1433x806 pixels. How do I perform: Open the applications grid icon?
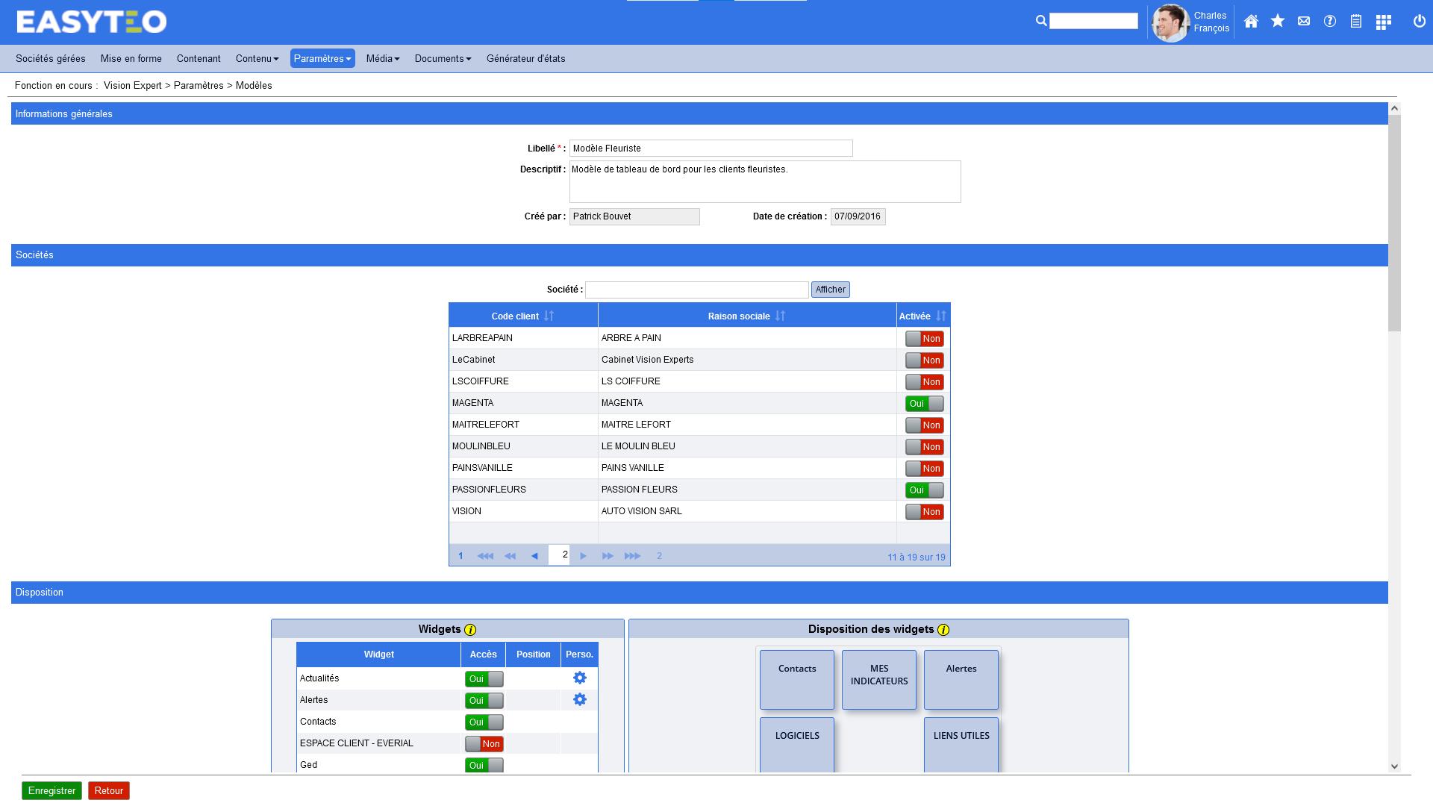pos(1383,22)
